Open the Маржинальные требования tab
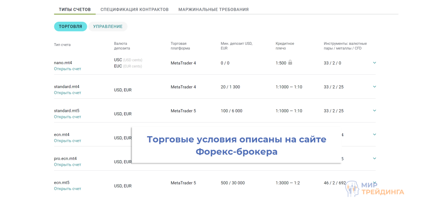 click(213, 9)
